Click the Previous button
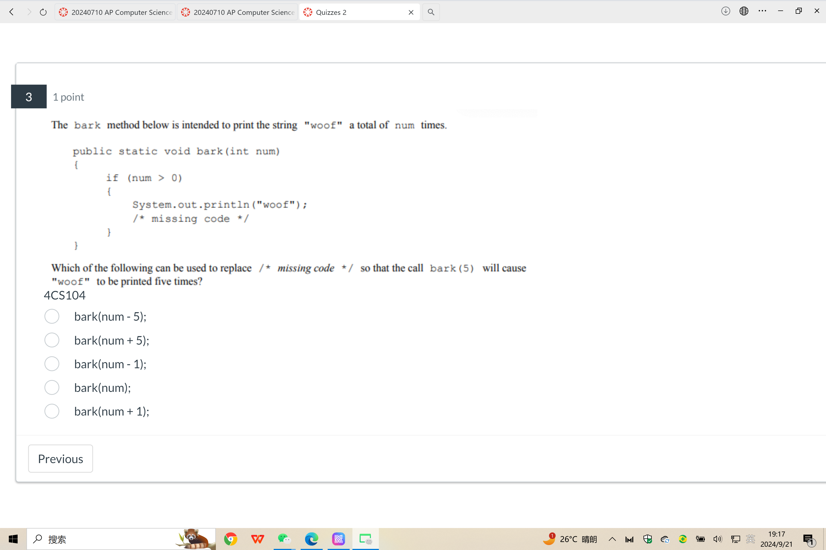Screen dimensions: 826x550 point(60,458)
